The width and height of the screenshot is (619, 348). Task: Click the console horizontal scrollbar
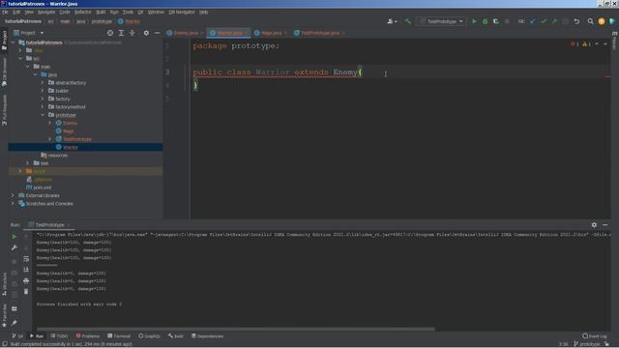pyautogui.click(x=236, y=329)
